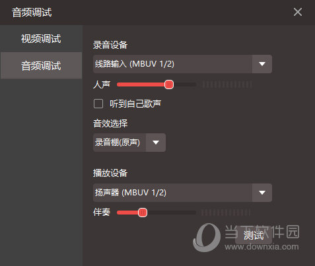The image size is (315, 266).
Task: Close the 音频调试 dialog
Action: click(298, 12)
